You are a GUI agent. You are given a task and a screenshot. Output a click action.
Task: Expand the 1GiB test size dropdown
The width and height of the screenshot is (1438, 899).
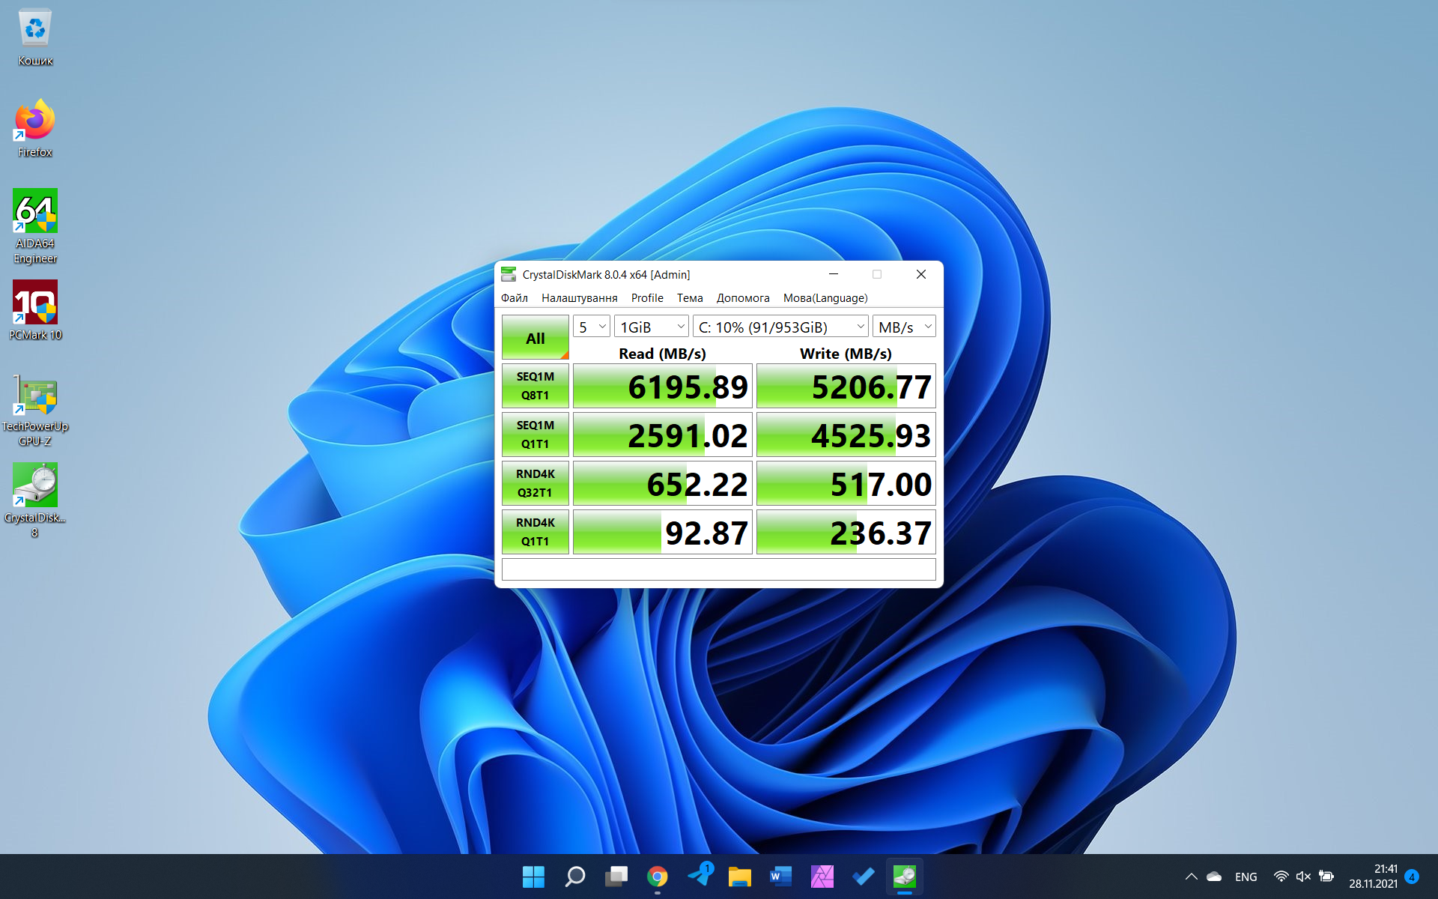click(652, 327)
